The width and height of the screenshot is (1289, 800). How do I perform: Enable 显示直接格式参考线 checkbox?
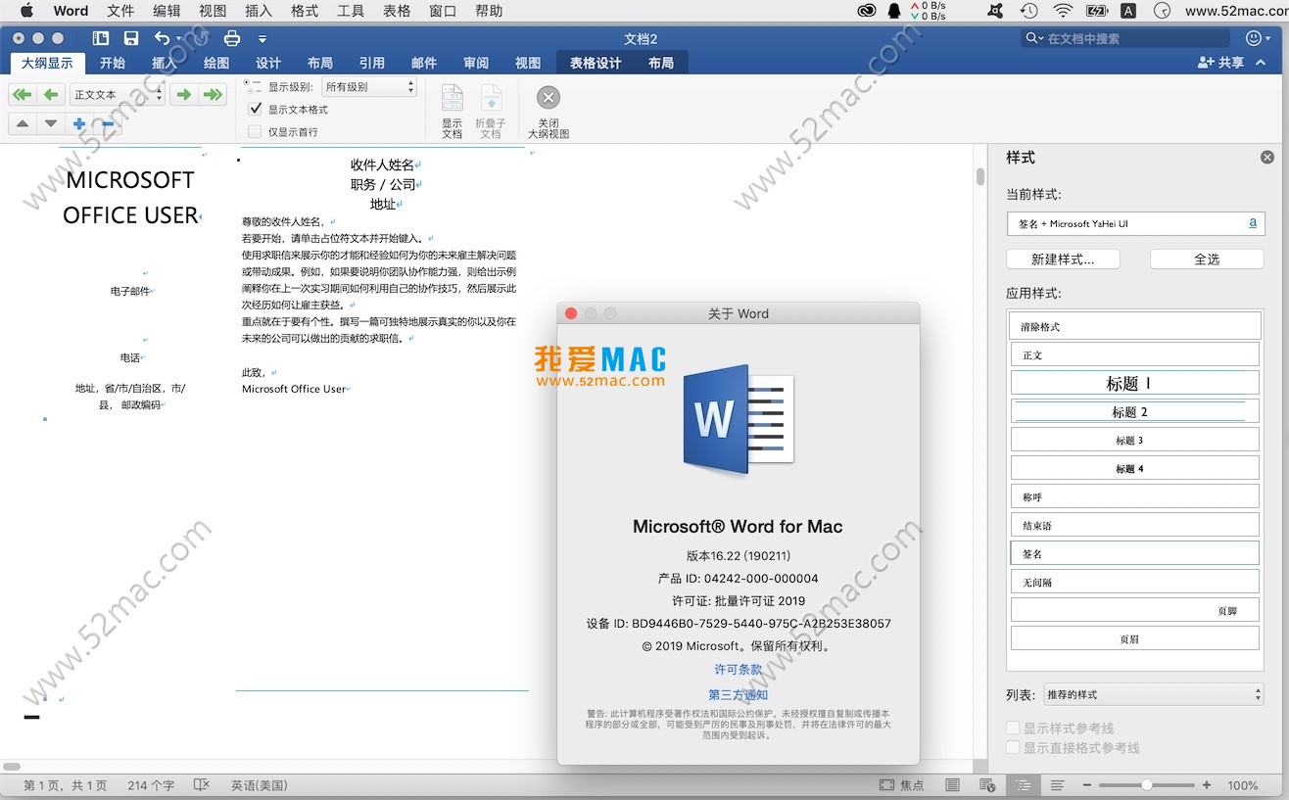[x=1013, y=747]
